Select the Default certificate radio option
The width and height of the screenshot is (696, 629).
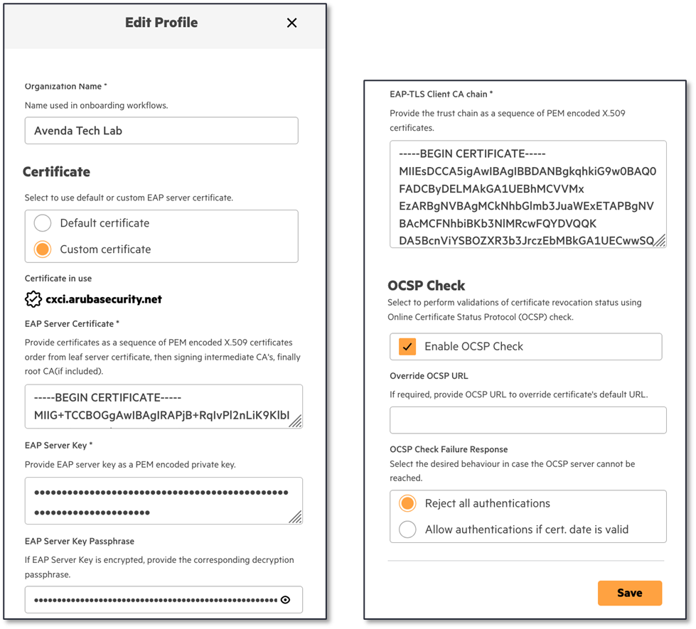[43, 223]
